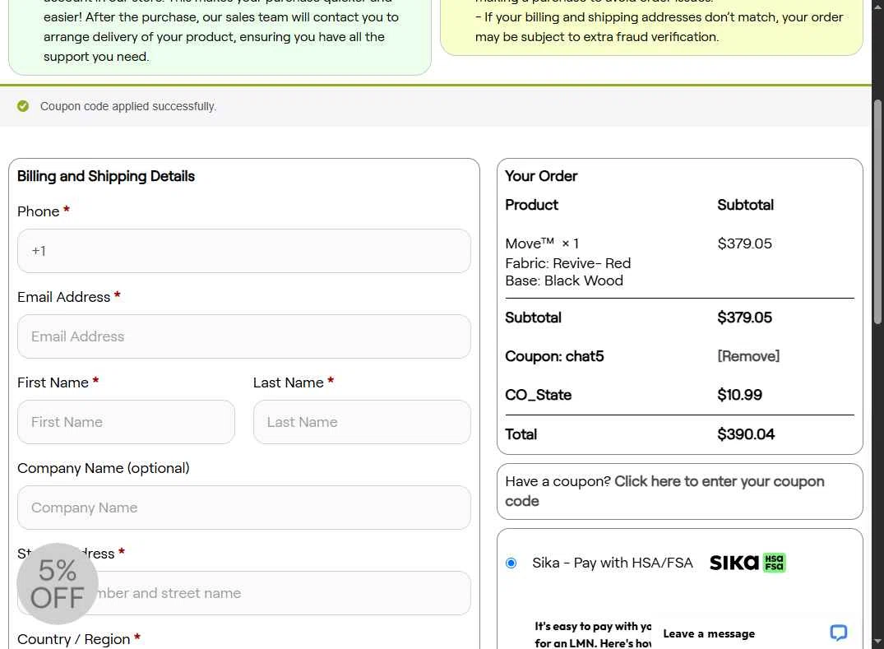
Task: Click the Move™ × 1 product name
Action: (542, 243)
